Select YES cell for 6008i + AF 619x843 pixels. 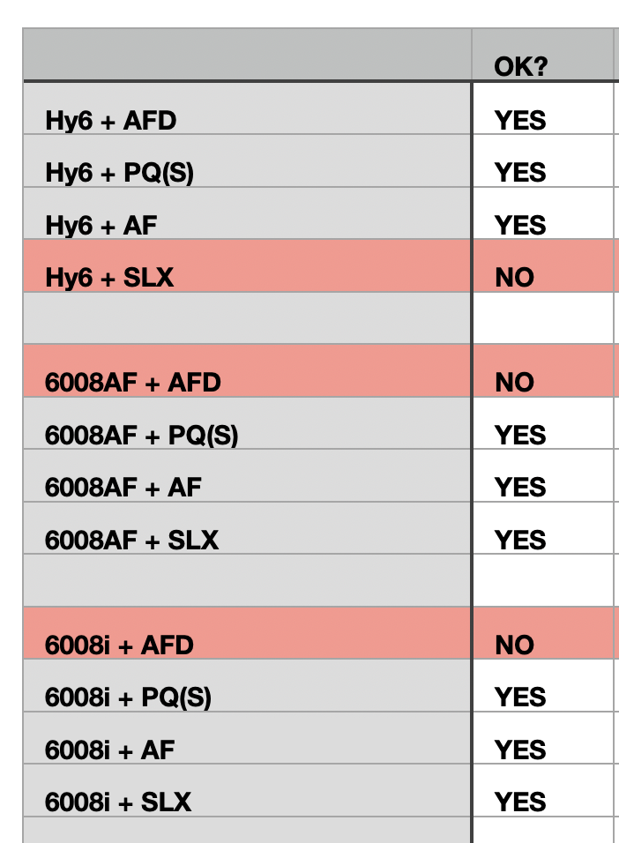point(542,750)
